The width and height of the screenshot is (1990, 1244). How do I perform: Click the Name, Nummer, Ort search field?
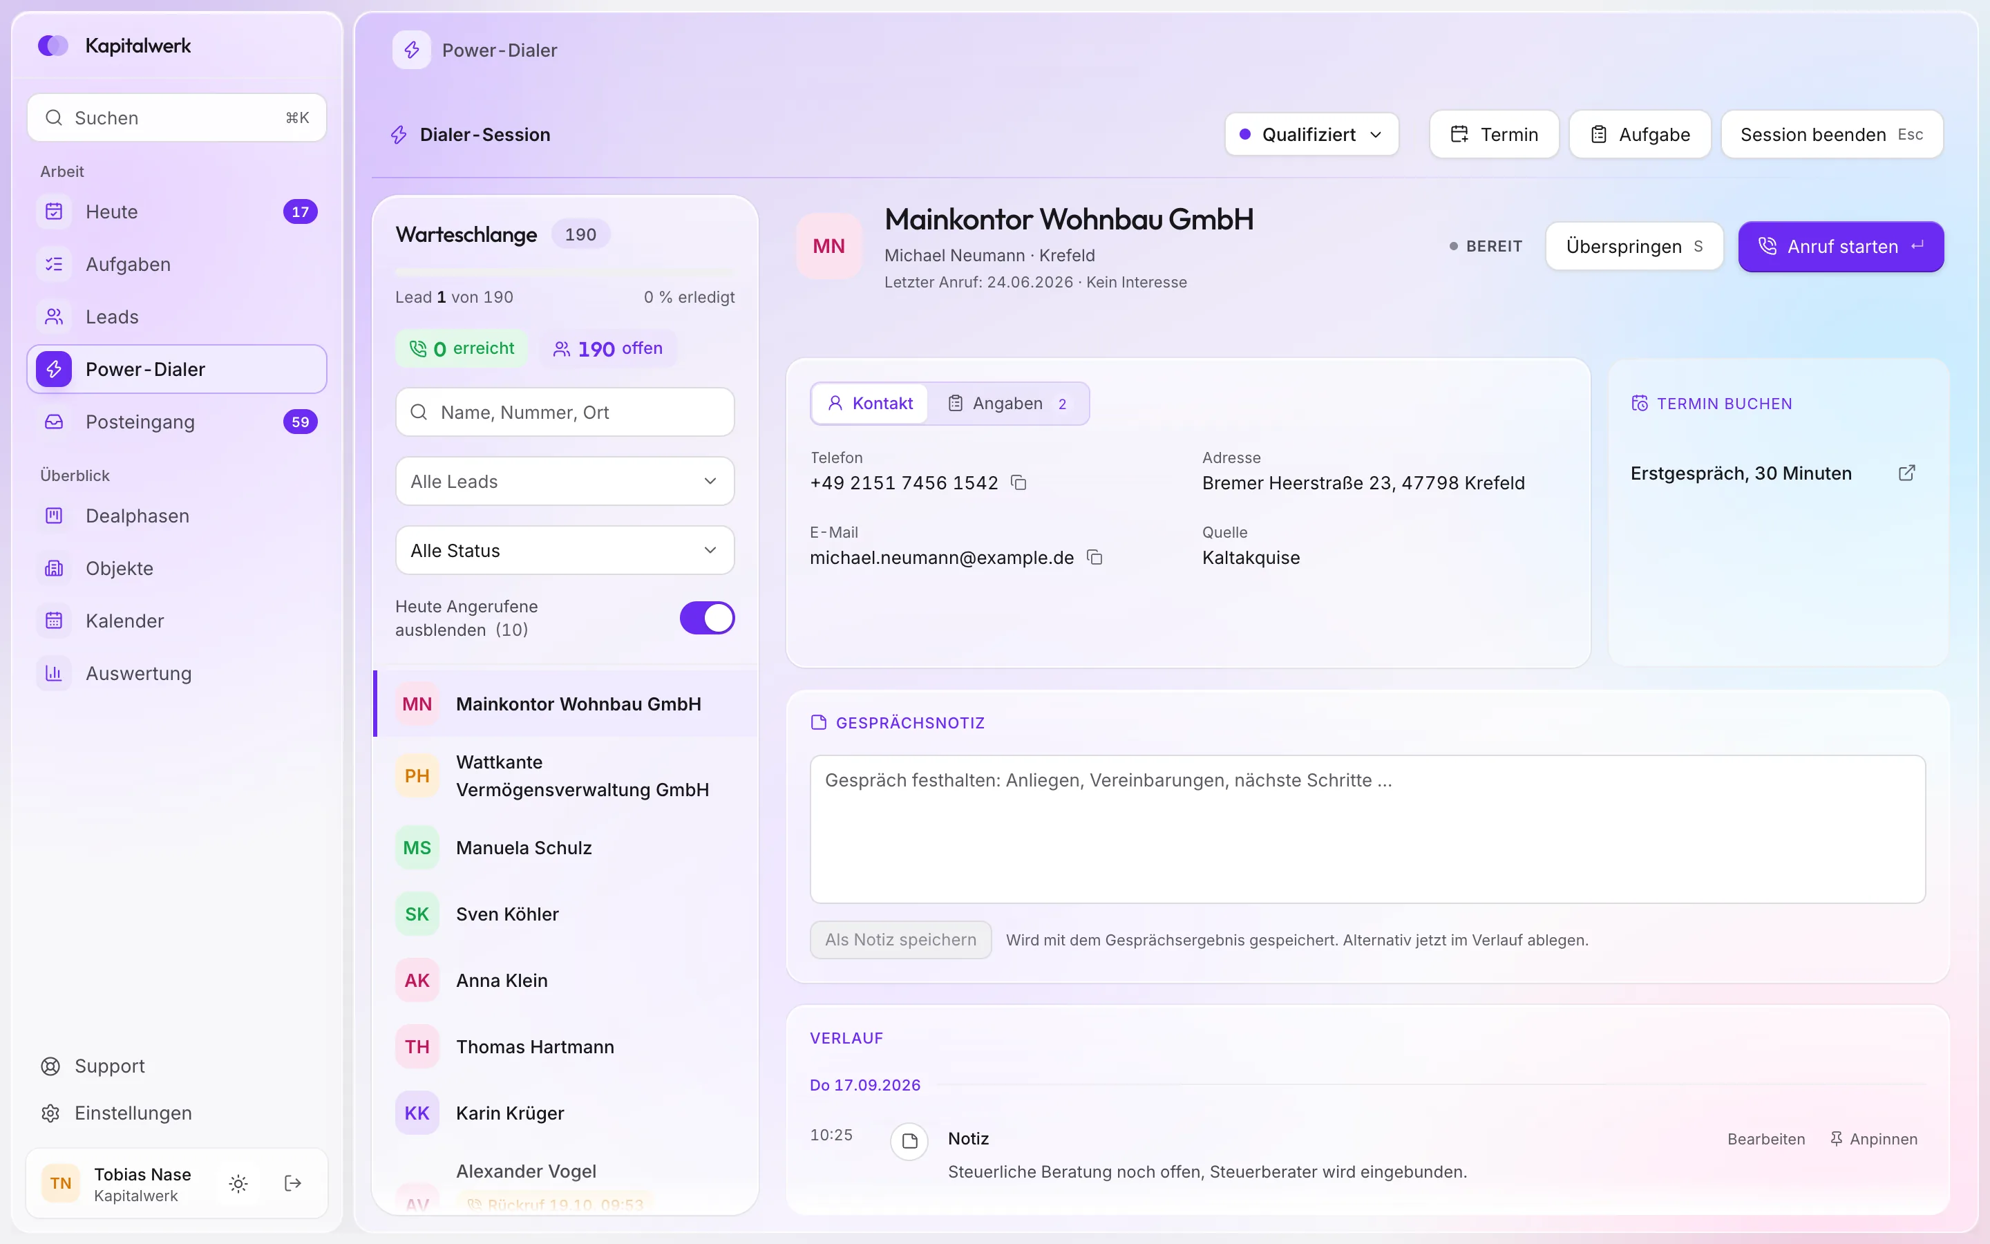(x=565, y=412)
